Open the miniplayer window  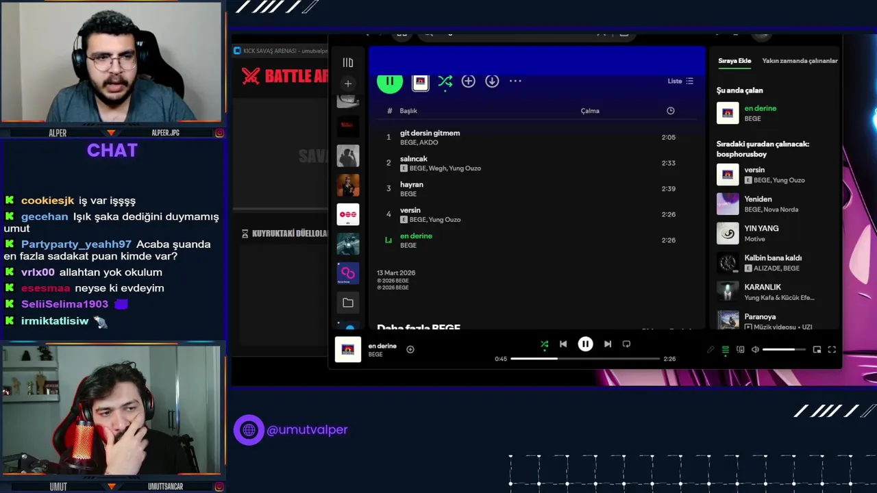coord(817,350)
